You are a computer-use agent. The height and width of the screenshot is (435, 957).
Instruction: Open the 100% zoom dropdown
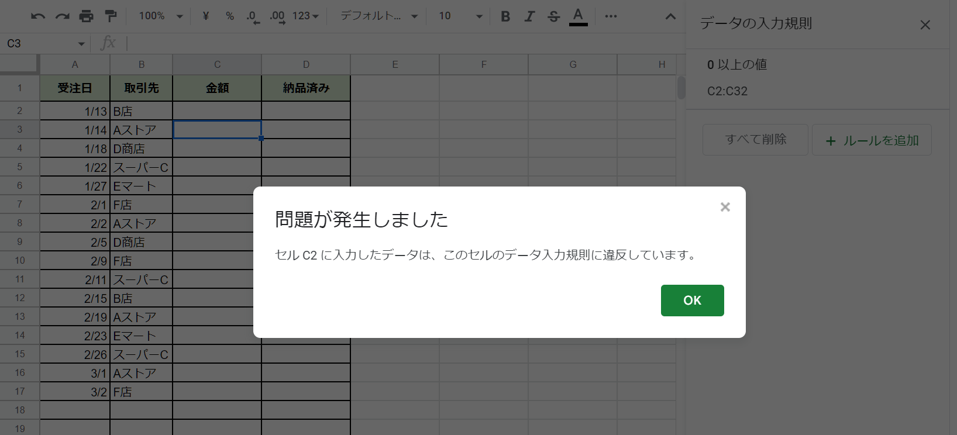(x=161, y=16)
